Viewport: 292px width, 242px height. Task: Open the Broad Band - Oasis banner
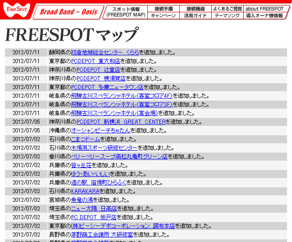(68, 12)
